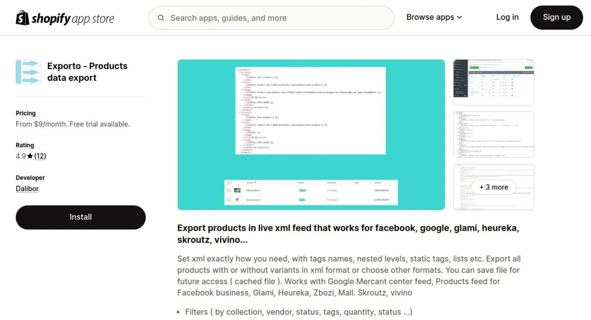Click the search magnifier icon
The image size is (591, 320).
161,18
